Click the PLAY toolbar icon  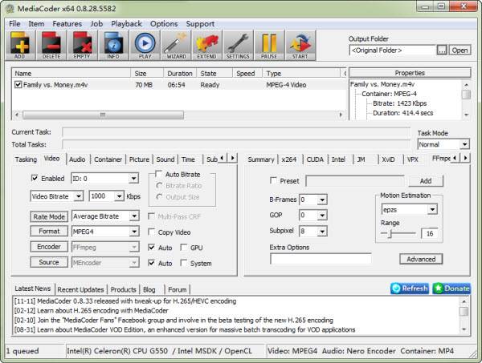pyautogui.click(x=145, y=45)
